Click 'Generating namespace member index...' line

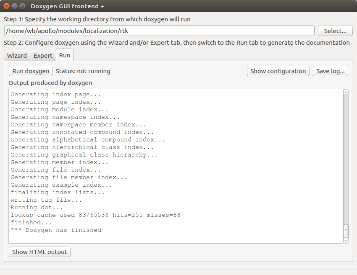78,125
